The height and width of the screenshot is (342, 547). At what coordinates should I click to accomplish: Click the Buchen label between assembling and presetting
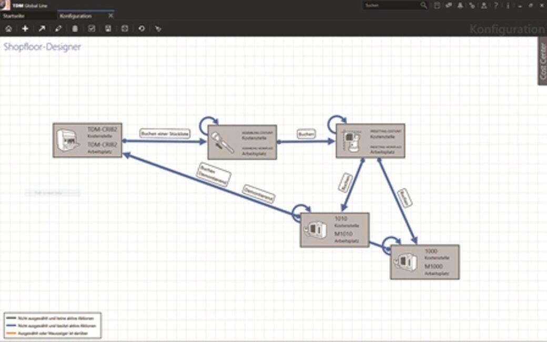306,134
